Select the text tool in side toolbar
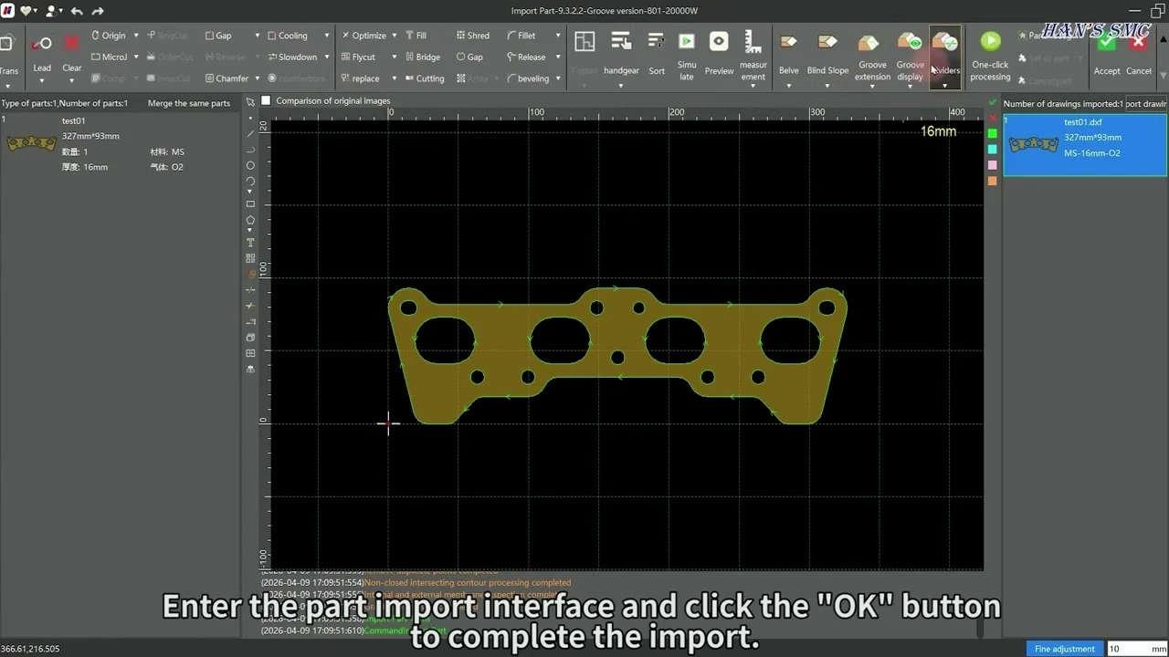Image resolution: width=1169 pixels, height=657 pixels. pos(251,243)
